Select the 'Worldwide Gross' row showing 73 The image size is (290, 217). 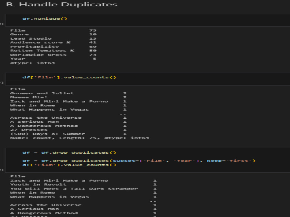[53, 55]
